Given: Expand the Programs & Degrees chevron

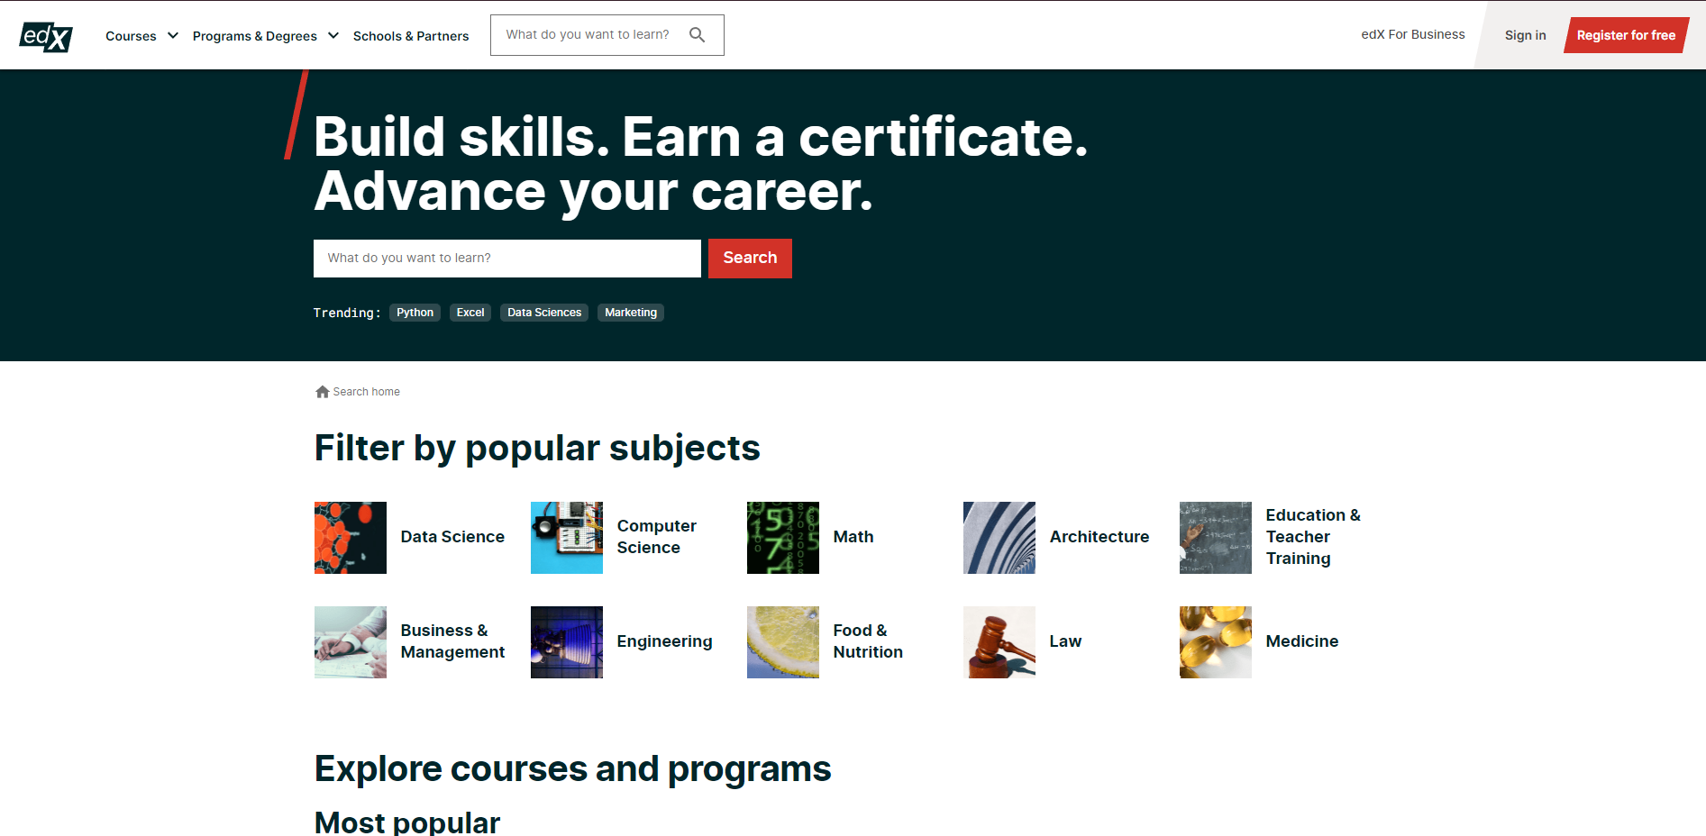Looking at the screenshot, I should [333, 36].
